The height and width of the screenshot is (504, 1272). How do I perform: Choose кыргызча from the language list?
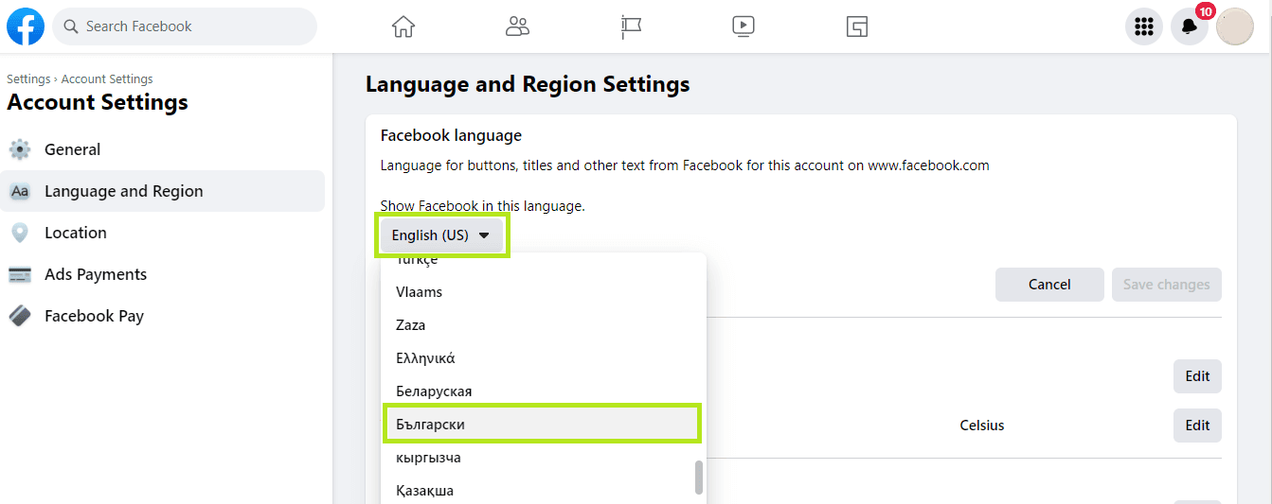click(x=544, y=458)
